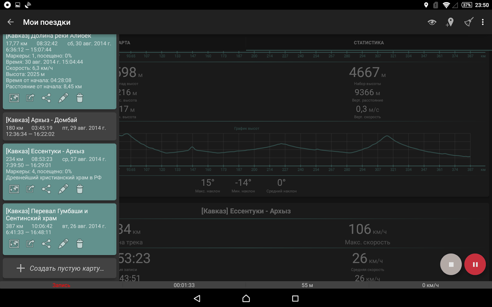Share the Перевал Гумбаши trip

click(46, 244)
